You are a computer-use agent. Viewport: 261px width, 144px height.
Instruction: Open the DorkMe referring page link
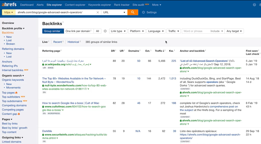coord(47,131)
